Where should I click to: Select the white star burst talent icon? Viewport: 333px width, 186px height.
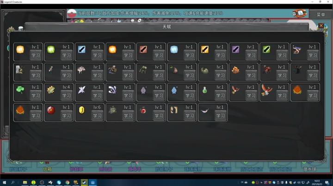(81, 90)
